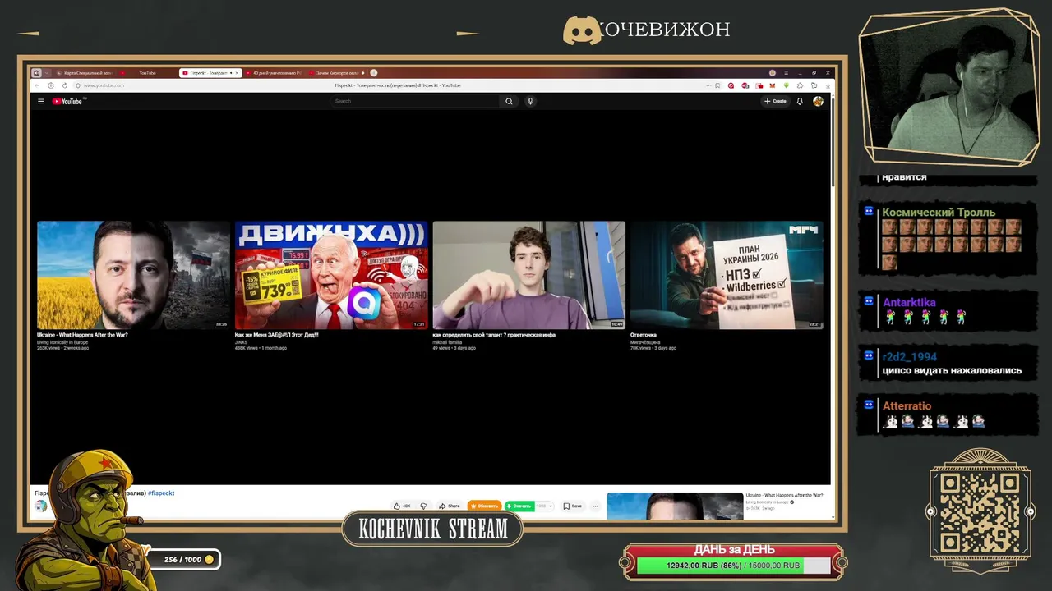Close the active Fispeckt tab
Viewport: 1052px width, 591px height.
[237, 73]
